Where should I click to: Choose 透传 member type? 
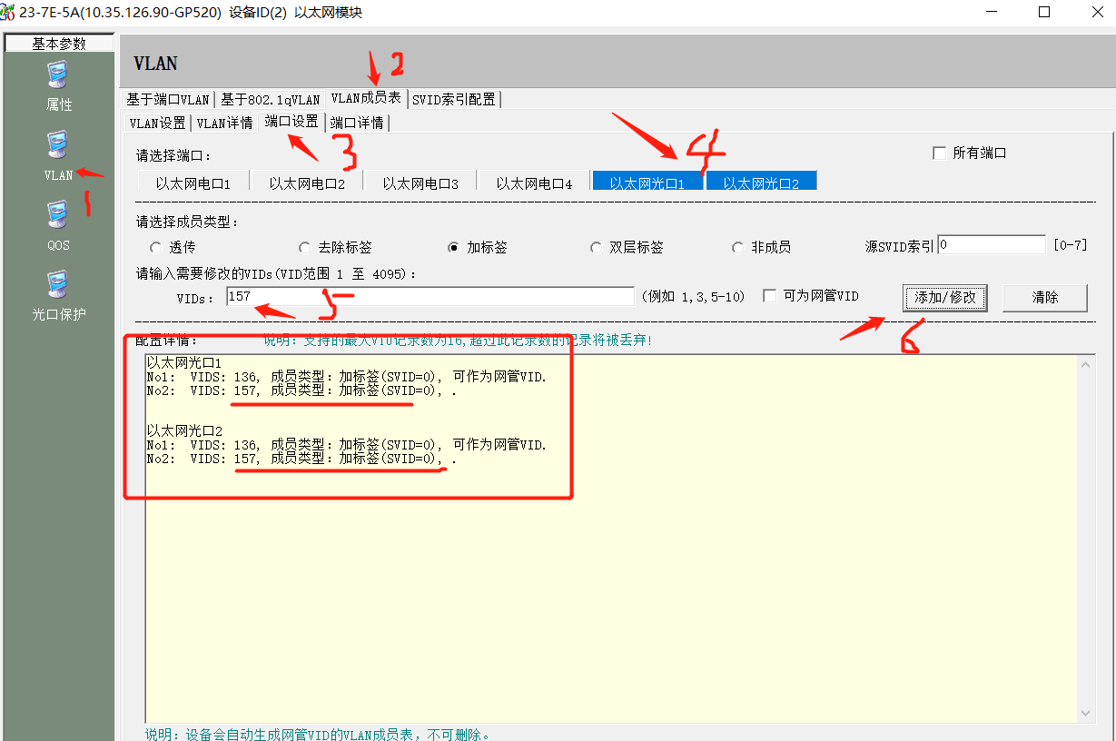[x=155, y=247]
